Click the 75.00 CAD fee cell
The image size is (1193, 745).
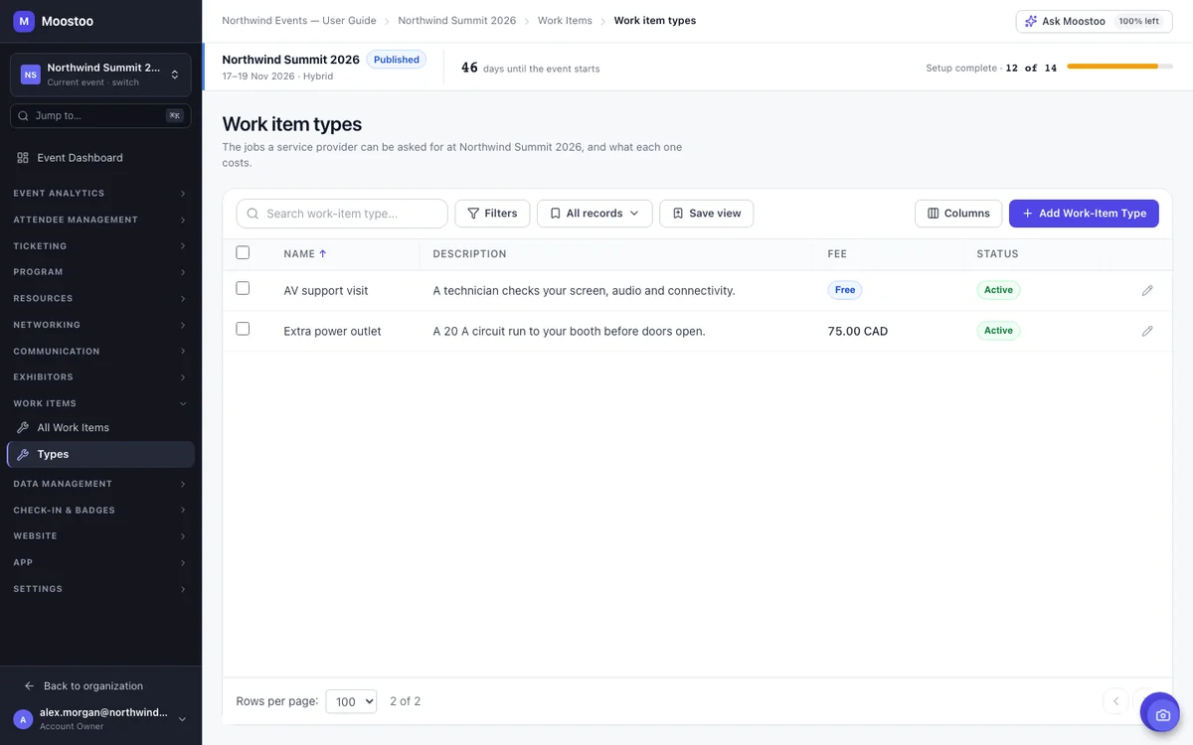[x=858, y=331]
